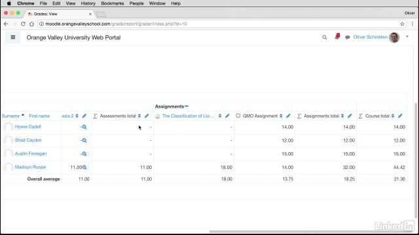Open the File menu
The width and height of the screenshot is (419, 235).
click(43, 3)
